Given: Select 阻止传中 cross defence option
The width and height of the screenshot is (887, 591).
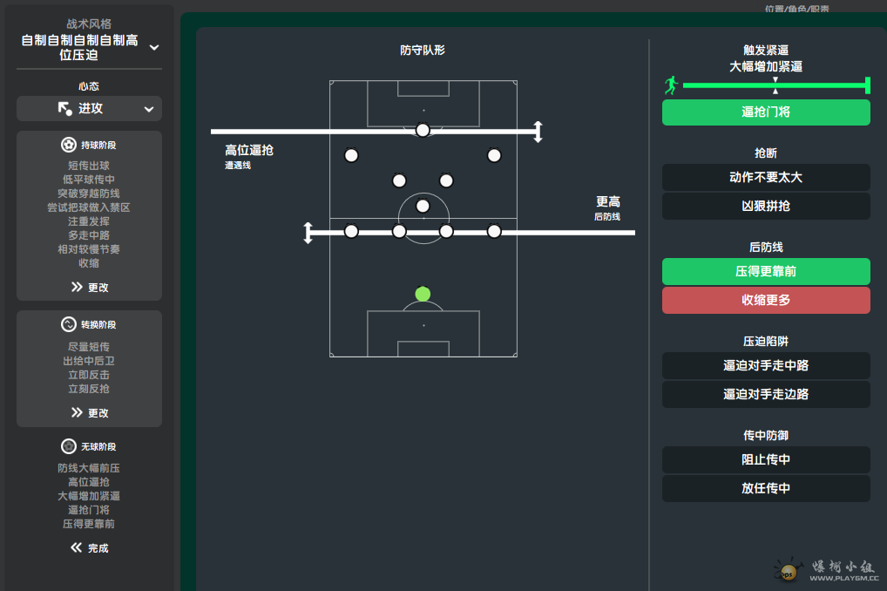Looking at the screenshot, I should 766,459.
